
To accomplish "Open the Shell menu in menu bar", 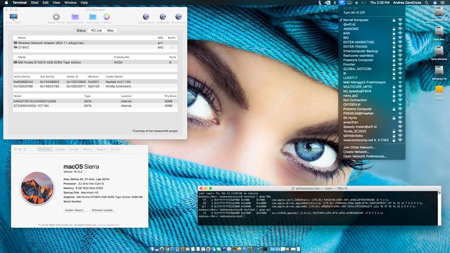I will (x=35, y=3).
